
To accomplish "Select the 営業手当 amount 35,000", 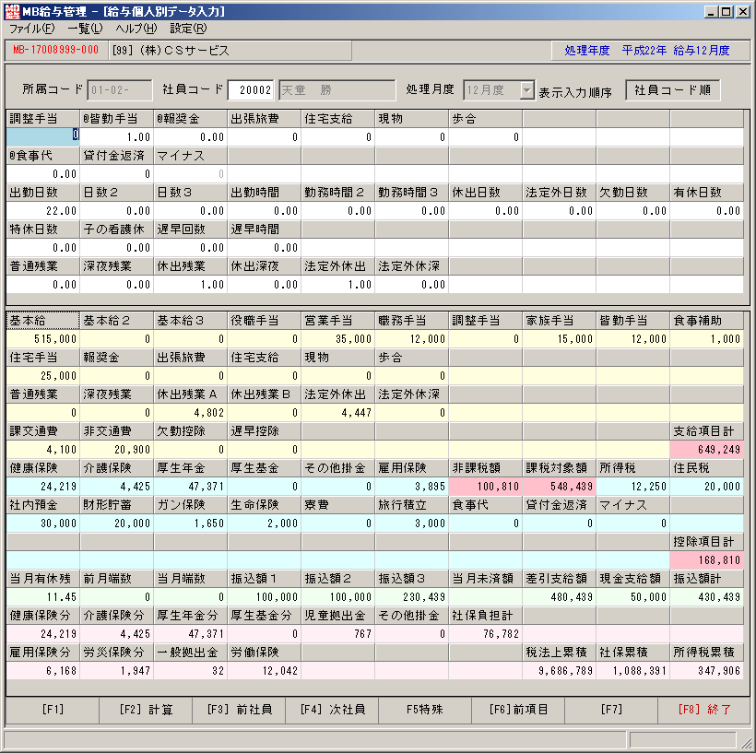I will tap(338, 339).
